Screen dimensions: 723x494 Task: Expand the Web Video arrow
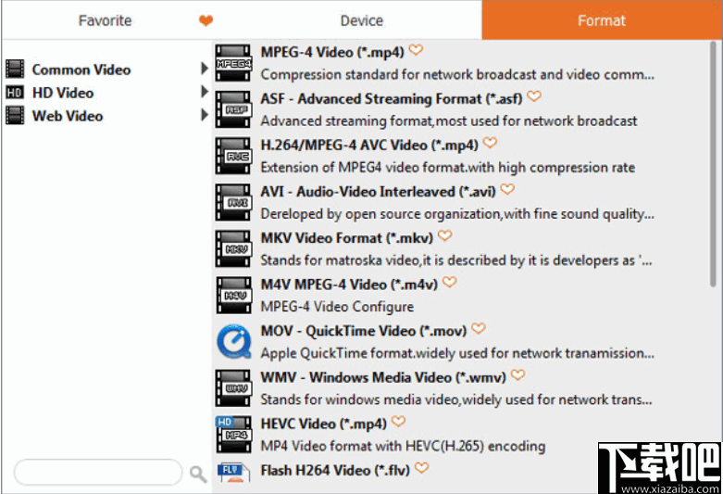(x=205, y=115)
